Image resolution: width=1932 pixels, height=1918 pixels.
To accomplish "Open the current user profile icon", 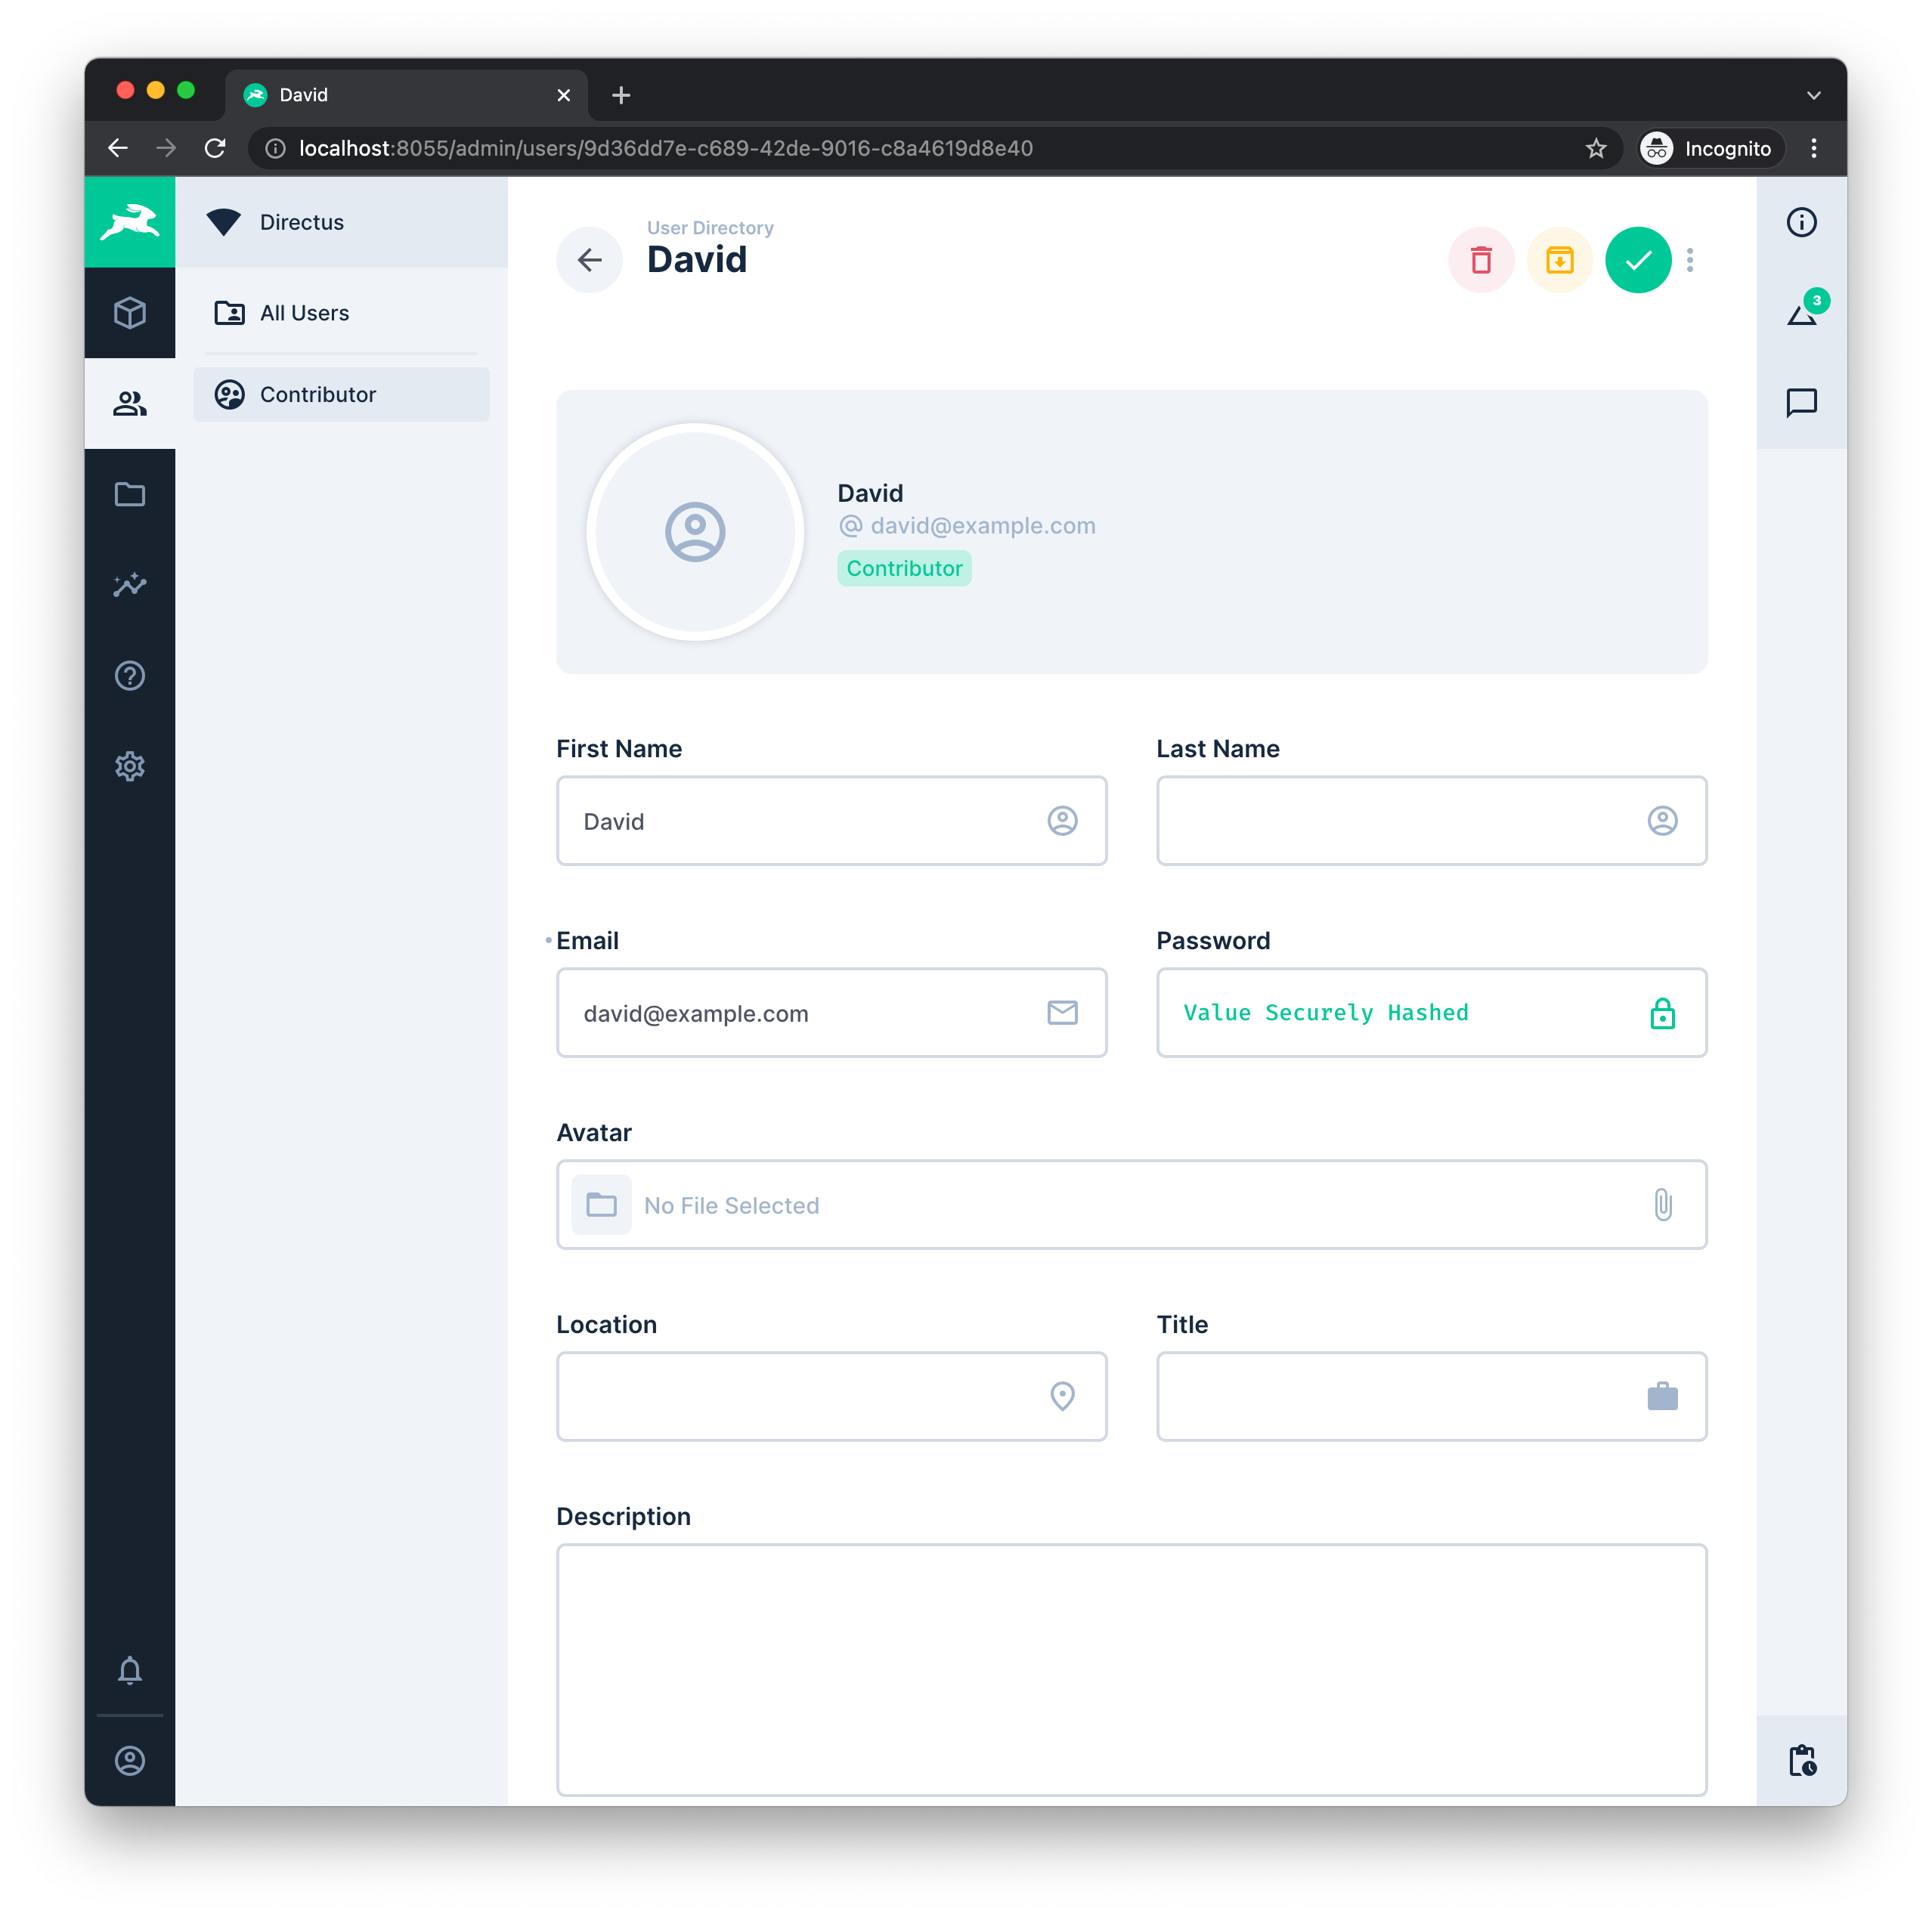I will [130, 1761].
